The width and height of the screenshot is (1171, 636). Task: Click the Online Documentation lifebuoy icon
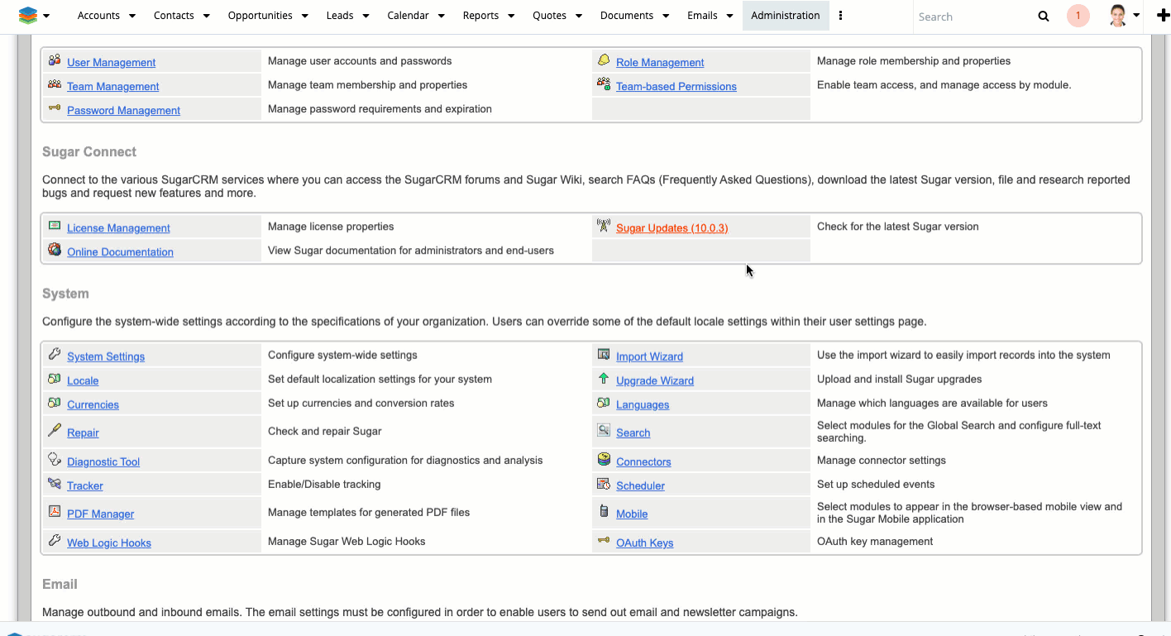pyautogui.click(x=55, y=250)
